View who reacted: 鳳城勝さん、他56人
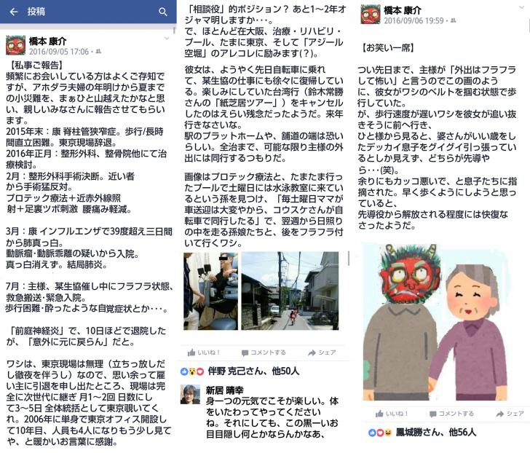This screenshot has width=530, height=453. click(x=436, y=432)
